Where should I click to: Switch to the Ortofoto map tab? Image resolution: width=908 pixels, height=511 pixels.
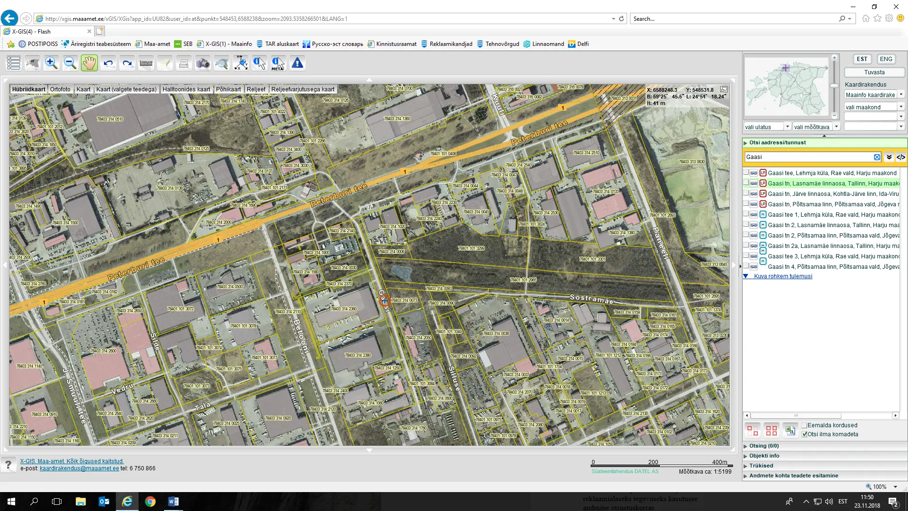pos(60,89)
